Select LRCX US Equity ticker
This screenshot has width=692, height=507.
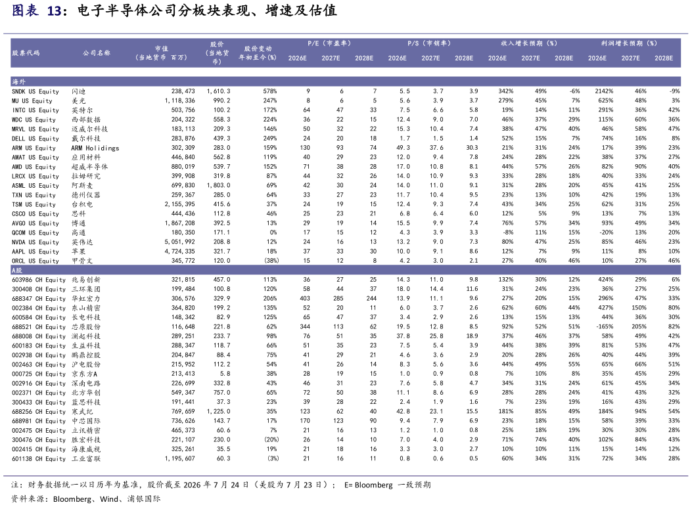(35, 177)
